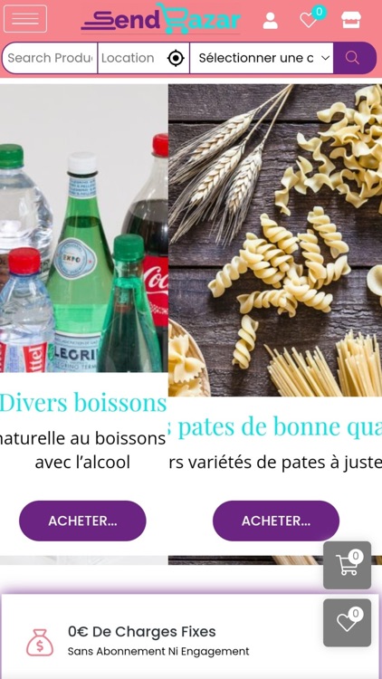This screenshot has height=679, width=382.
Task: Open the hamburger menu
Action: [x=25, y=19]
